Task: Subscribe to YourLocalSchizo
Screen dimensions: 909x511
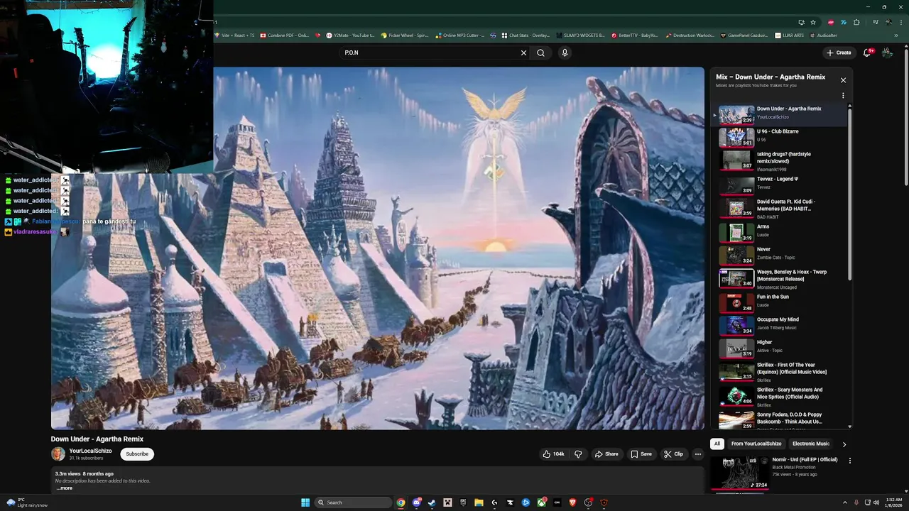Action: coord(137,454)
